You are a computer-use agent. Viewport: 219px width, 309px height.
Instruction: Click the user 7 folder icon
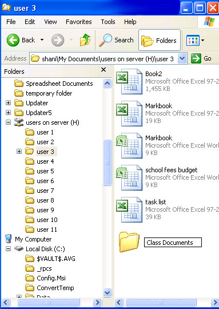[x=30, y=191]
